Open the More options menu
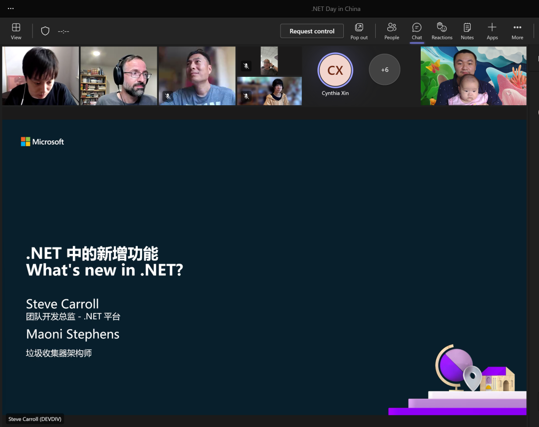 pyautogui.click(x=517, y=31)
